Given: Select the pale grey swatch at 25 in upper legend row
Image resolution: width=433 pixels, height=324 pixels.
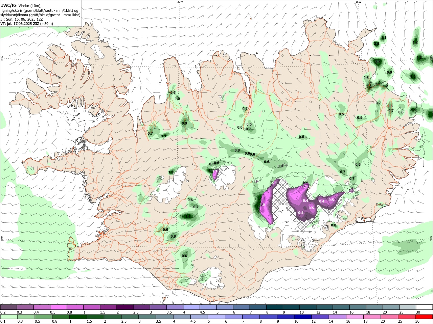Looking at the screenshot, I should click(408, 307).
